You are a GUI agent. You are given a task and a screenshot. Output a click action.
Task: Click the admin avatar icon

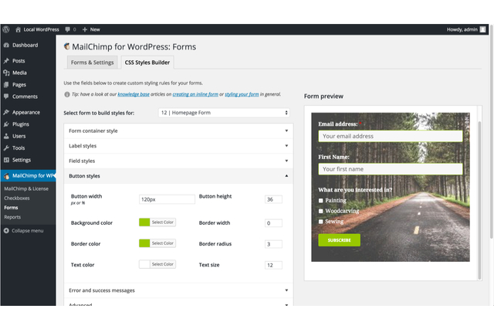pos(482,29)
